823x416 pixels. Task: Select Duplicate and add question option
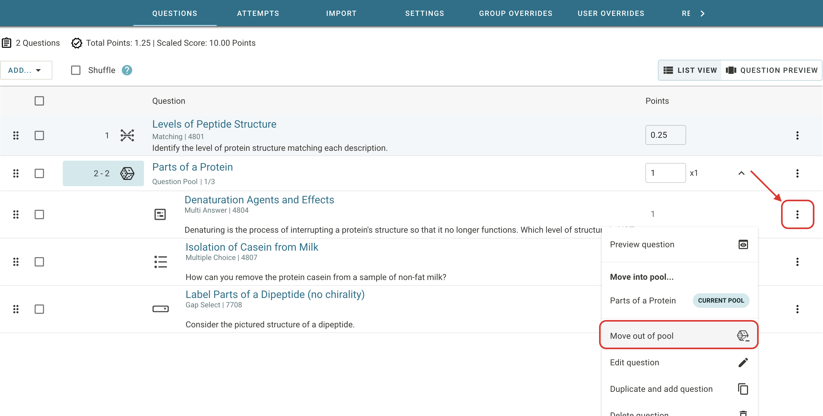pos(661,389)
